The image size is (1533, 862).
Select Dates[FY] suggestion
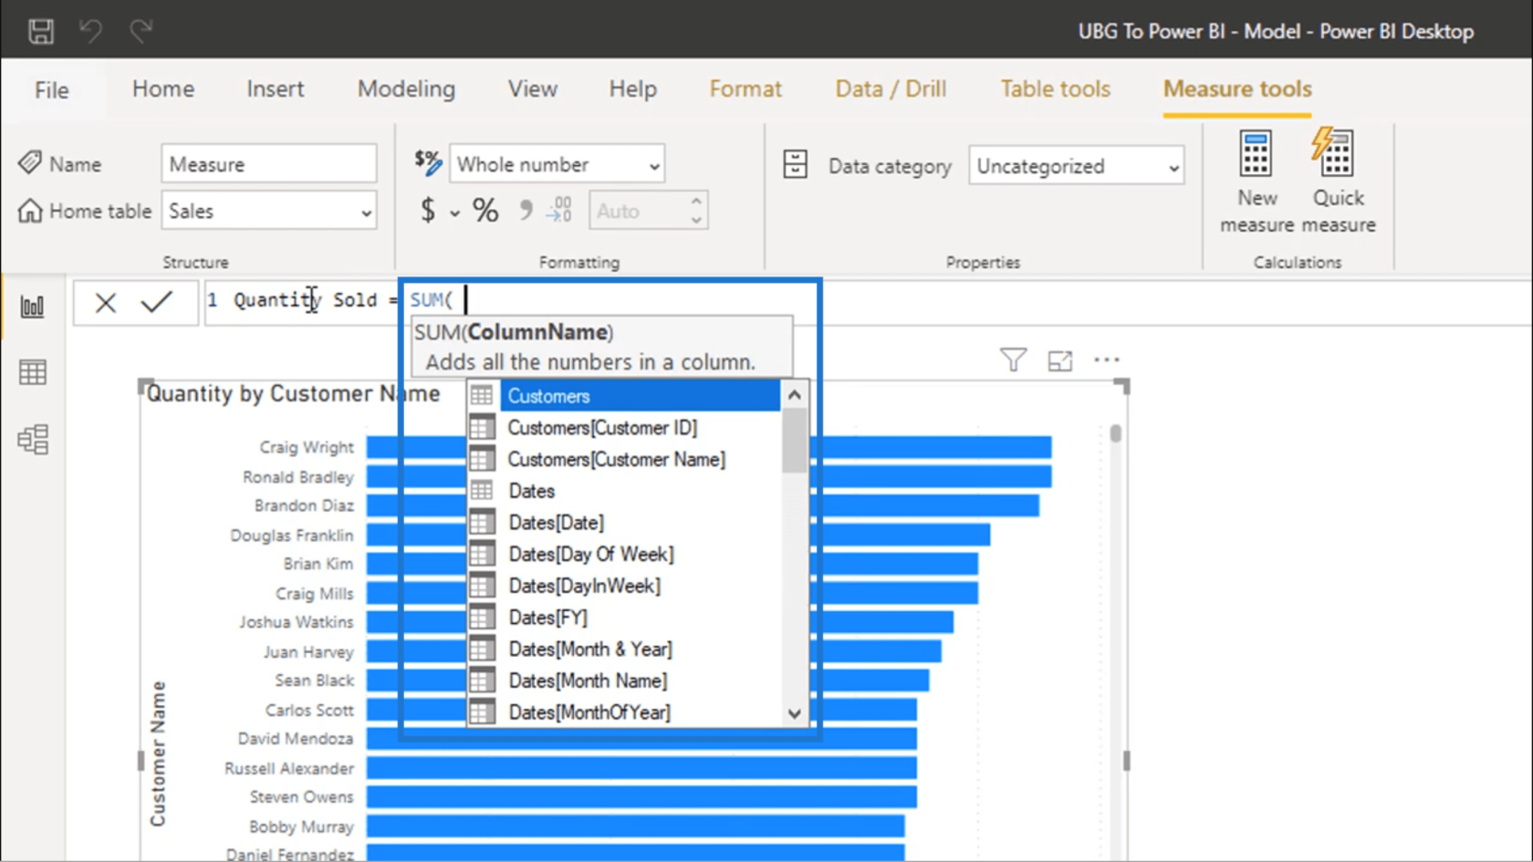point(624,618)
